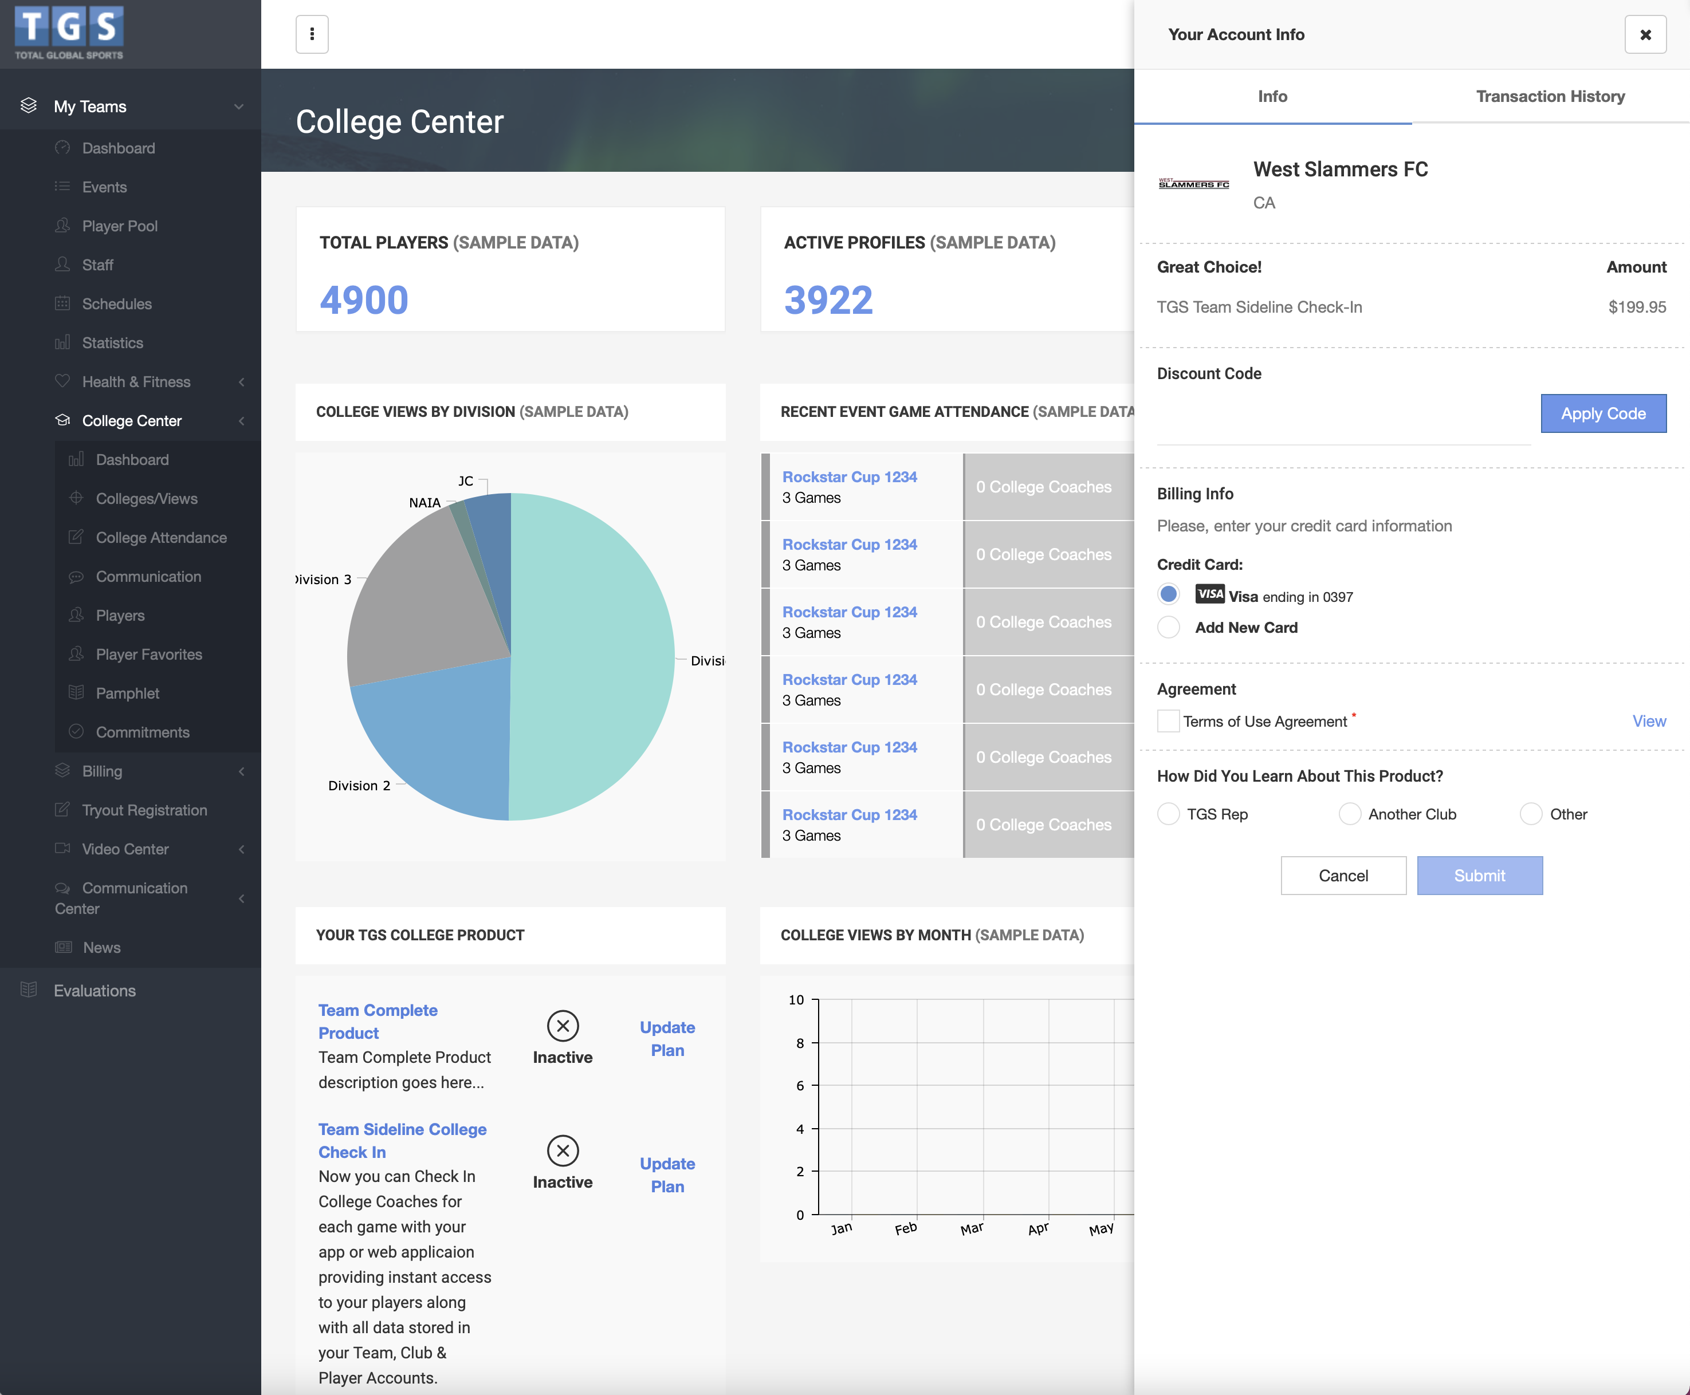The width and height of the screenshot is (1690, 1395).
Task: Open the Team Sideline College Check In link
Action: point(403,1140)
